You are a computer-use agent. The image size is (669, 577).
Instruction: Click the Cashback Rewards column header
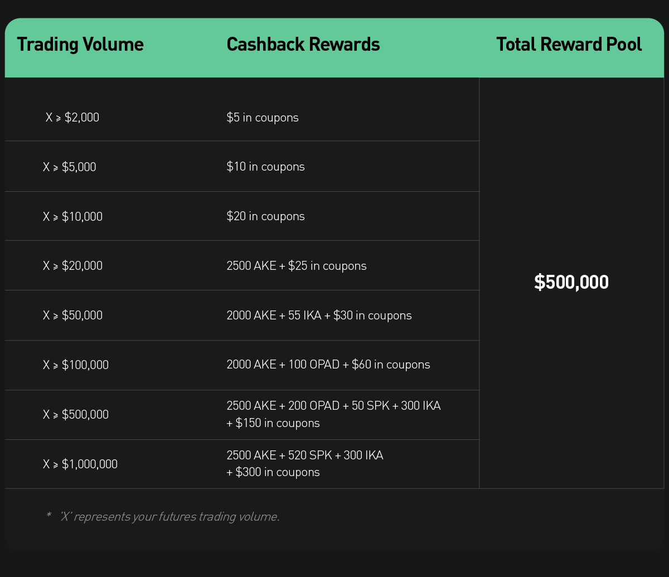tap(303, 45)
